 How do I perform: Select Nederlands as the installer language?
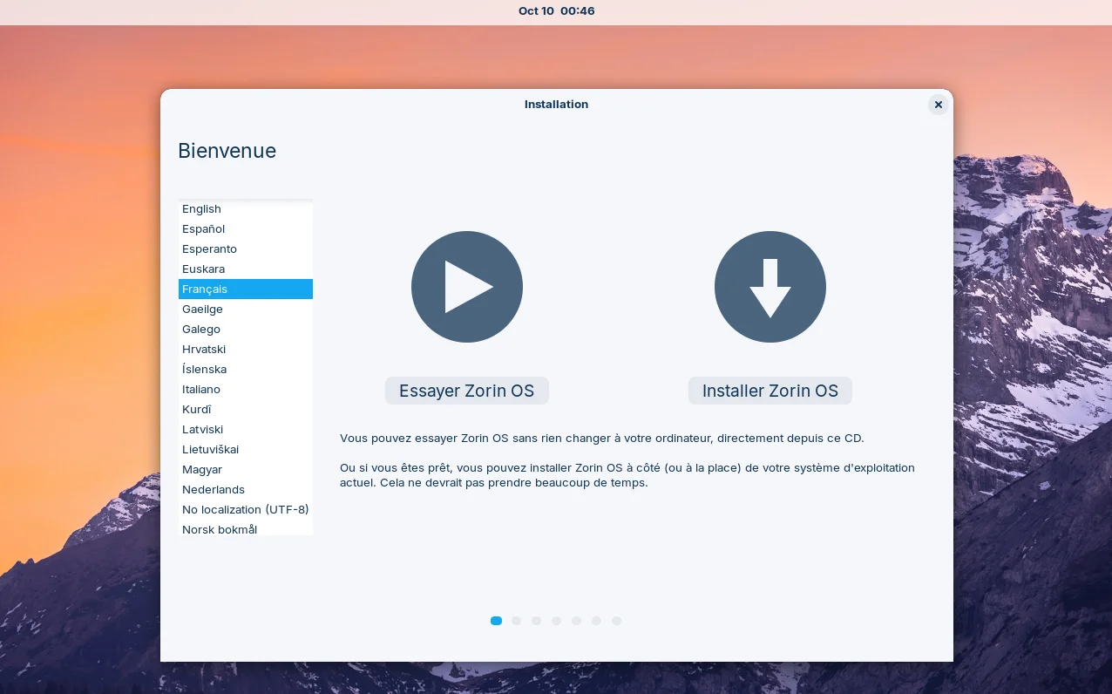tap(214, 490)
